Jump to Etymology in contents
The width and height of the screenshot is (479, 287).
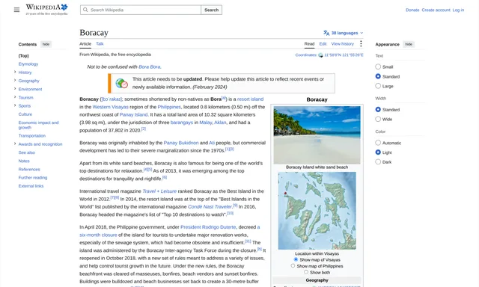(28, 64)
